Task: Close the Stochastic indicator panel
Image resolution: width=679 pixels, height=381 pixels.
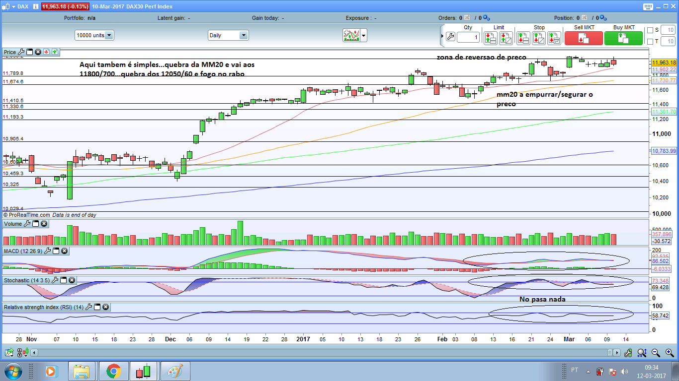Action: pos(72,280)
